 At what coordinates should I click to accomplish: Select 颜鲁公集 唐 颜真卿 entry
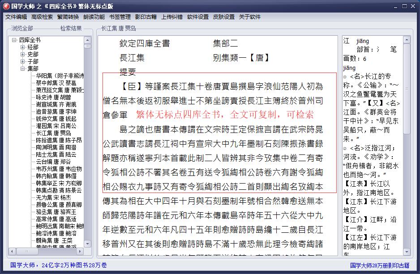59,205
